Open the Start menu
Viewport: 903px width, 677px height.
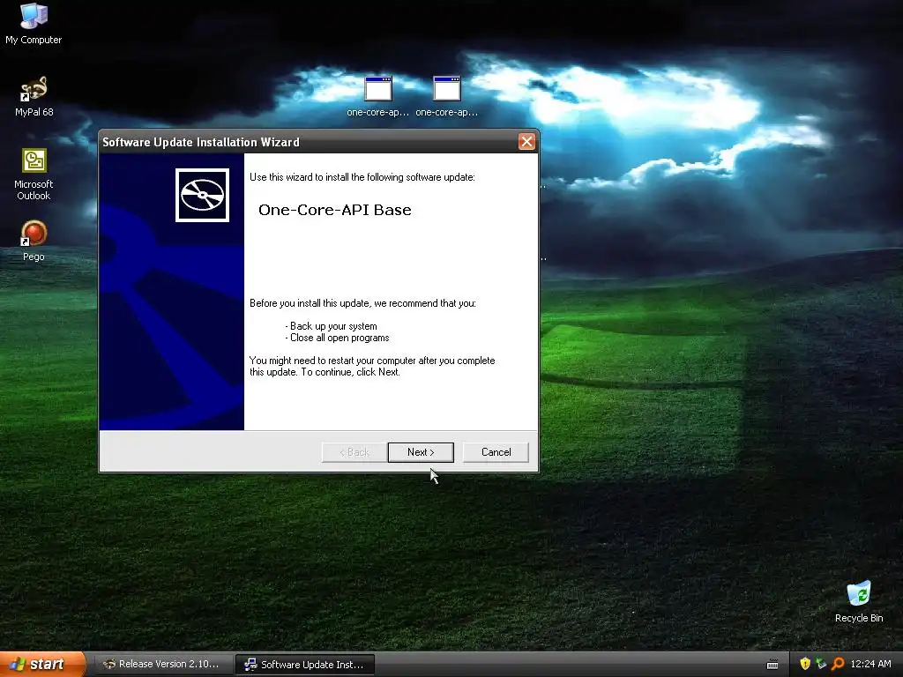[42, 664]
